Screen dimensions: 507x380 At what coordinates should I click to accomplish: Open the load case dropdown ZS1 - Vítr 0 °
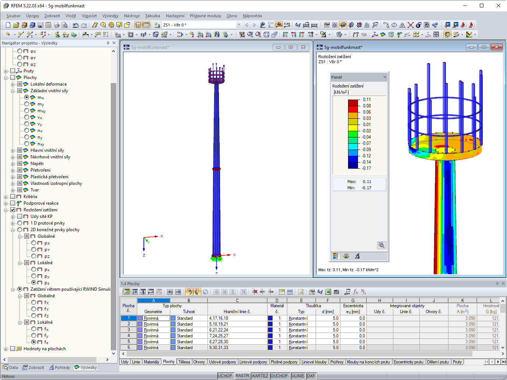pos(239,25)
